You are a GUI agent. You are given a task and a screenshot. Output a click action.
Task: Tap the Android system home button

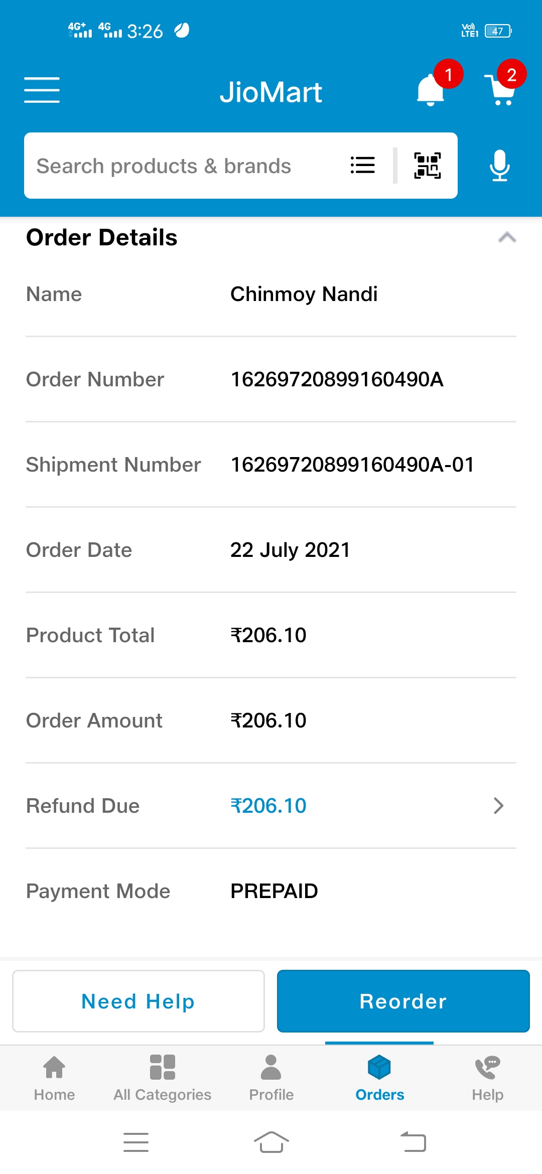[x=271, y=1142]
